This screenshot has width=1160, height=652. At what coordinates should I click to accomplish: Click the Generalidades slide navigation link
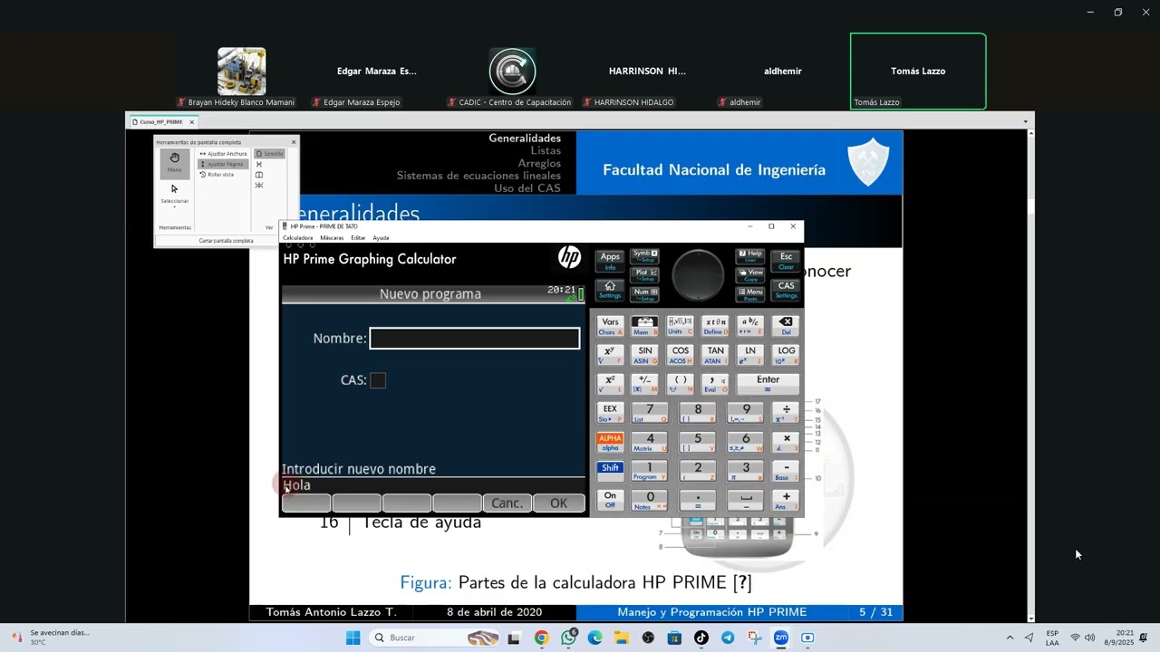pyautogui.click(x=525, y=139)
